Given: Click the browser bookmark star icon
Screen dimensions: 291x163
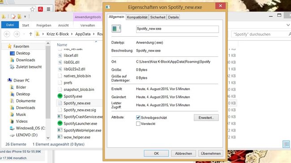Looking at the screenshot, I should [32, 9].
